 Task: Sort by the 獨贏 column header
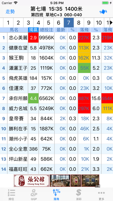pyautogui.click(x=33, y=30)
